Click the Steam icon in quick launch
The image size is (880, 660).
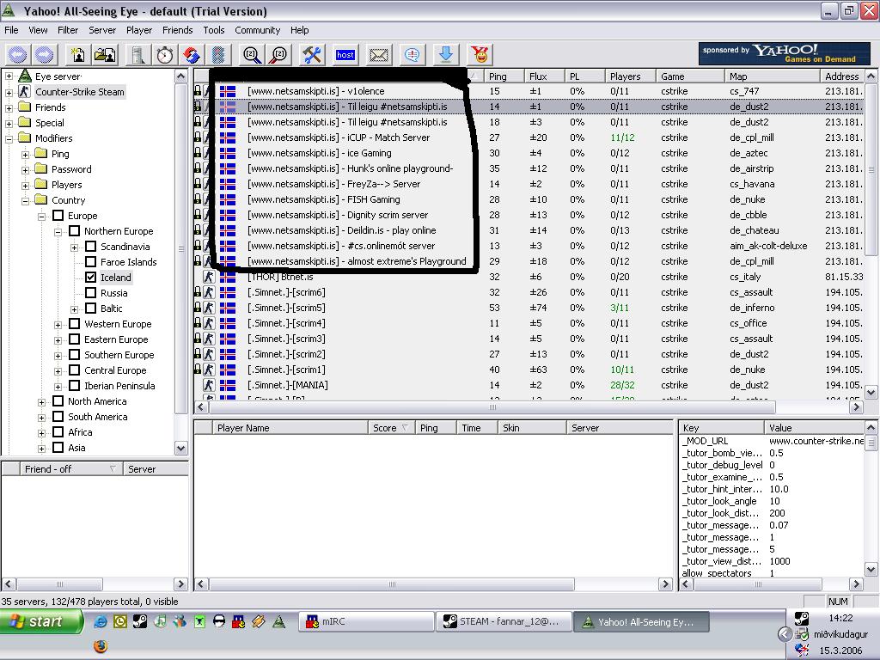click(x=140, y=621)
